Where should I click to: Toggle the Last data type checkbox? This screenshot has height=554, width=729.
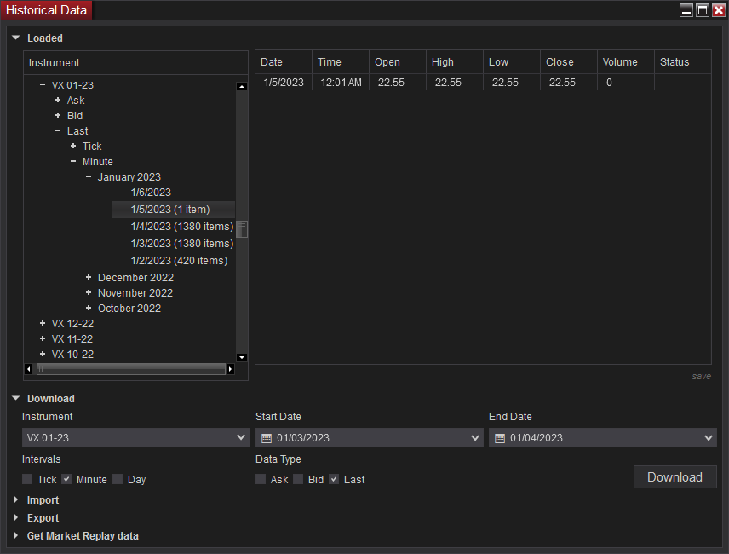click(x=334, y=479)
